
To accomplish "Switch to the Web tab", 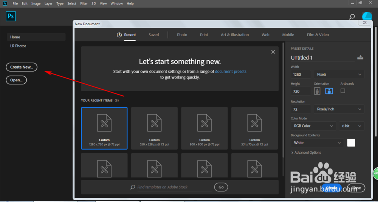I will tap(265, 35).
